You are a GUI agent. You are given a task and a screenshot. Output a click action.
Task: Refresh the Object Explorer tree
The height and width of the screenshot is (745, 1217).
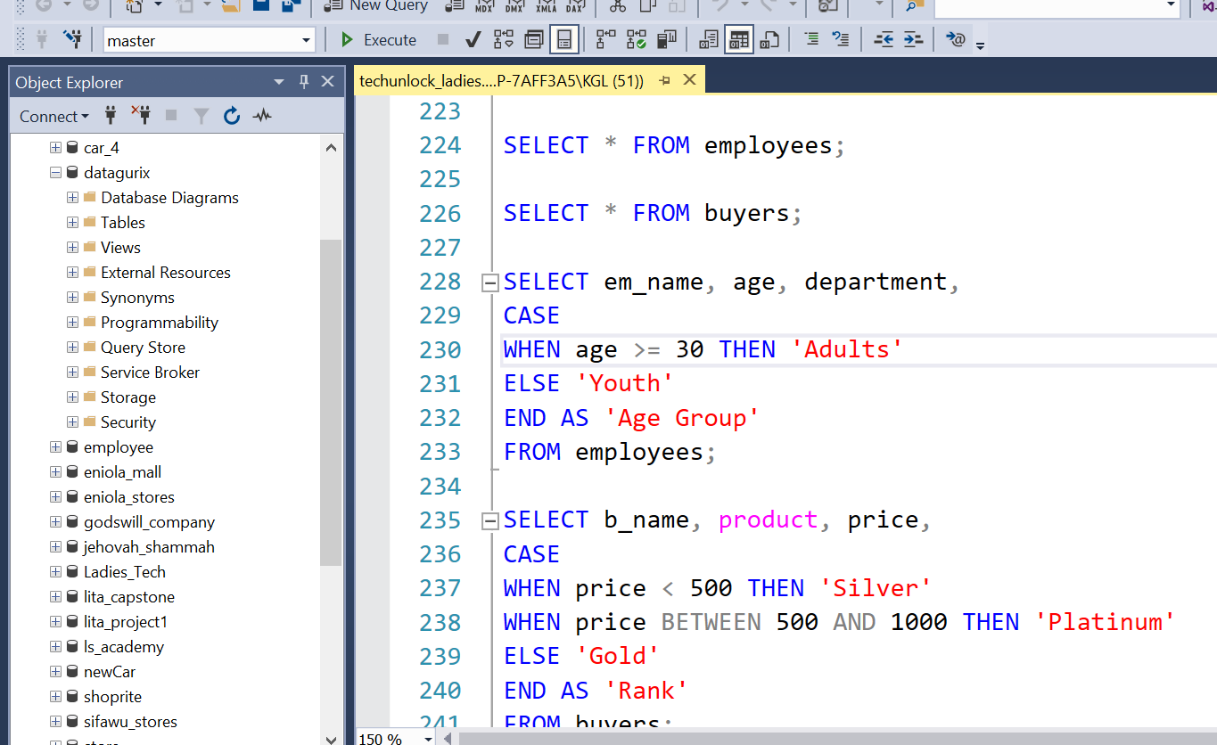(232, 116)
